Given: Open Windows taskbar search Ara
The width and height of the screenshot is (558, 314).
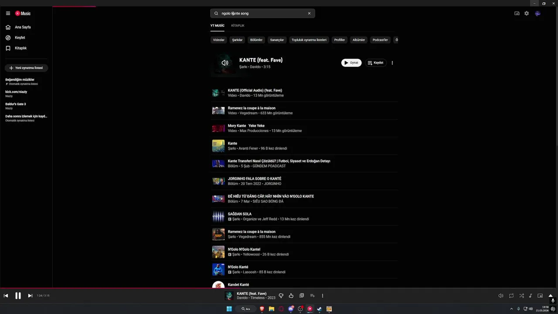Looking at the screenshot, I should pyautogui.click(x=246, y=309).
